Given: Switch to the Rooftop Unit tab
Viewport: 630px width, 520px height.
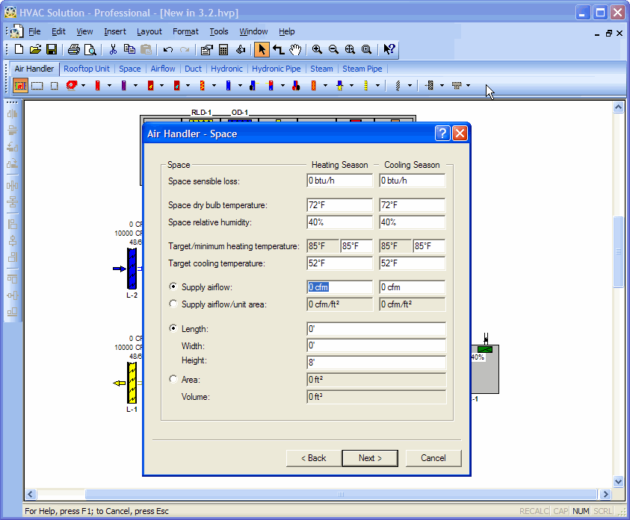Looking at the screenshot, I should (87, 69).
